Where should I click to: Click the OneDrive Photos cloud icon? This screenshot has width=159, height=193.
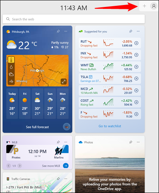(x=80, y=142)
